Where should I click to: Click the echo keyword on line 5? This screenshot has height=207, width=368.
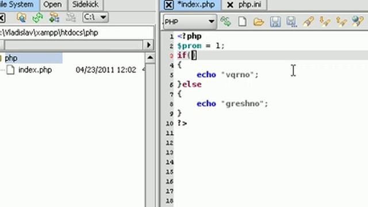(206, 75)
